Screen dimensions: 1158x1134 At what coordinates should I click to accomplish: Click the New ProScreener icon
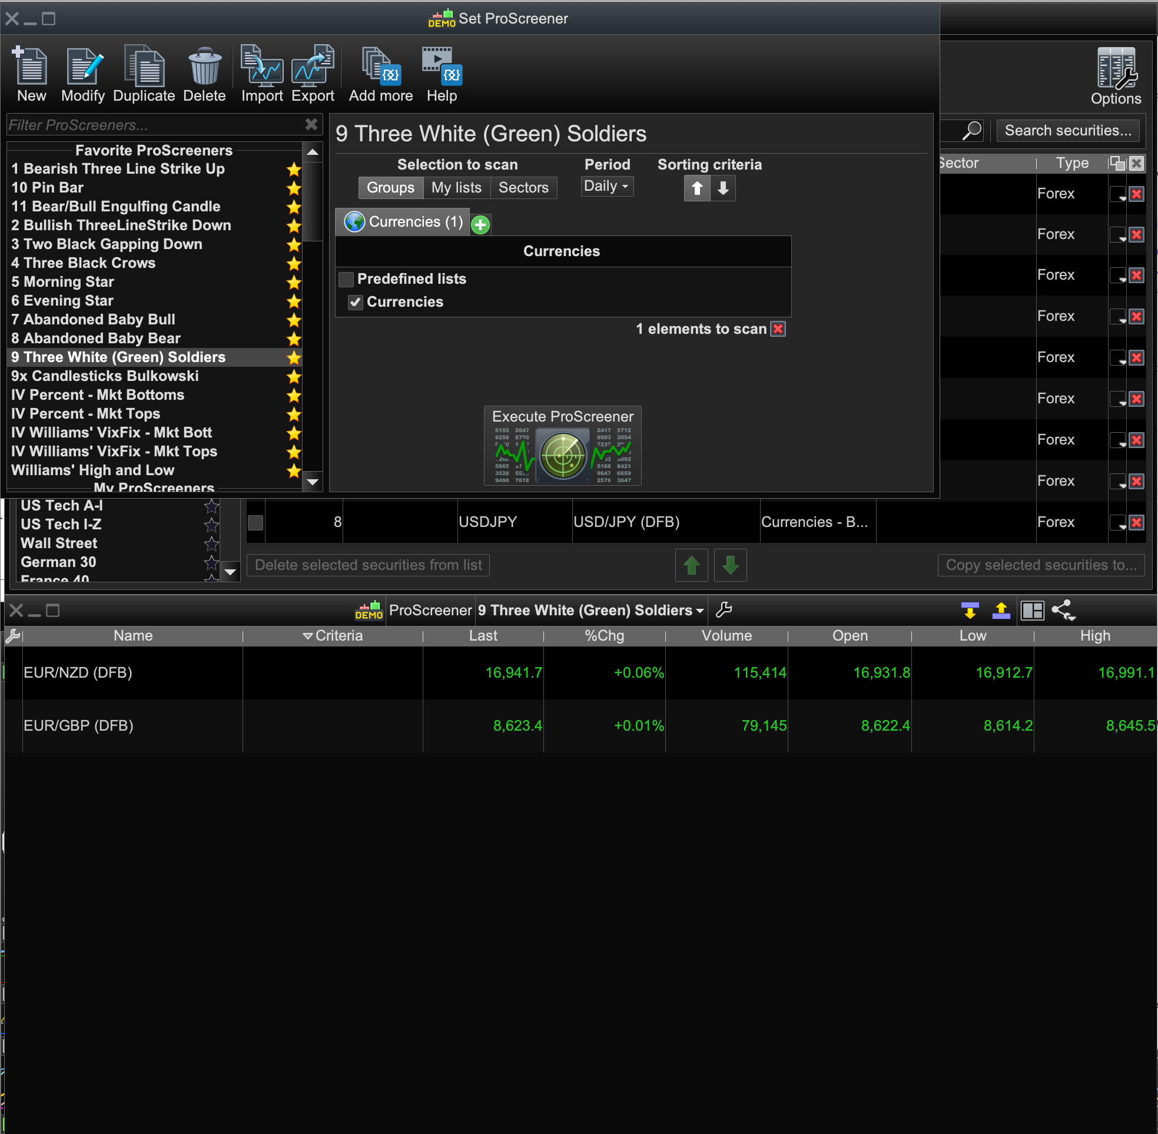(31, 67)
